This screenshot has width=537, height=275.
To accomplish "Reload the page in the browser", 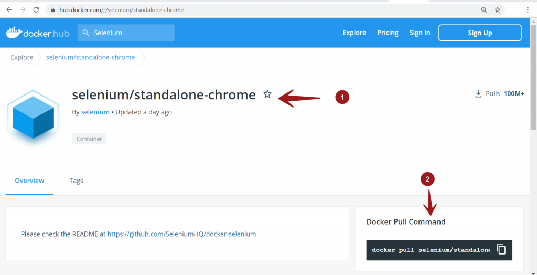I will pyautogui.click(x=36, y=10).
